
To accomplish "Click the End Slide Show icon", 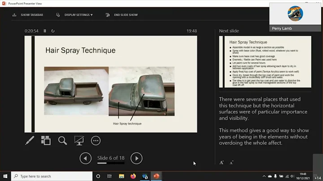I will tap(108, 15).
